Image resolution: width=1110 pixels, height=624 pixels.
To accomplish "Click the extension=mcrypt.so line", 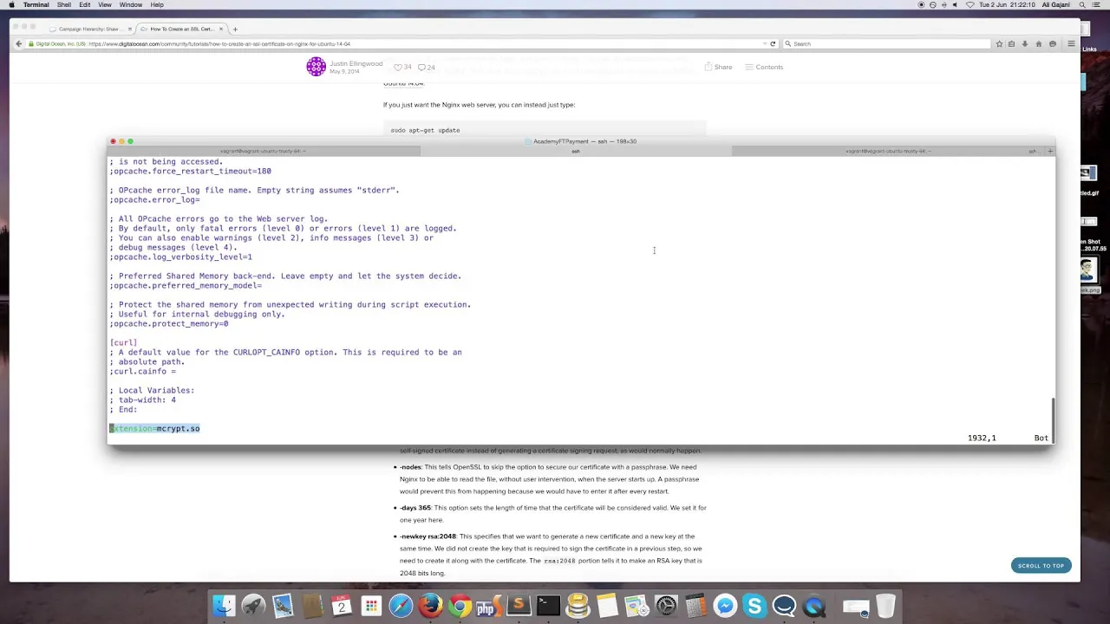I will 154,428.
